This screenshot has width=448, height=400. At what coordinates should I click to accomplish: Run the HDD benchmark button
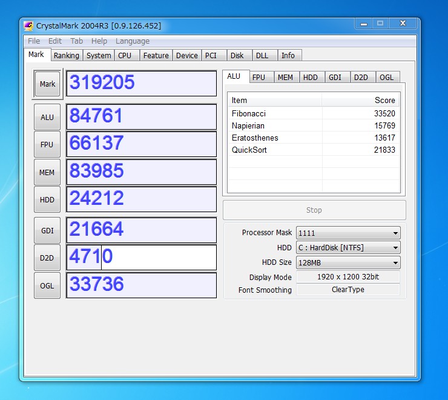[47, 199]
